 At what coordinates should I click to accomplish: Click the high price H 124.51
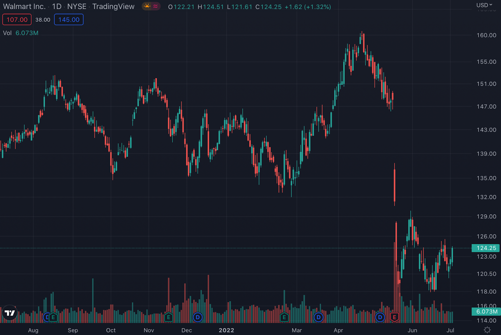211,7
